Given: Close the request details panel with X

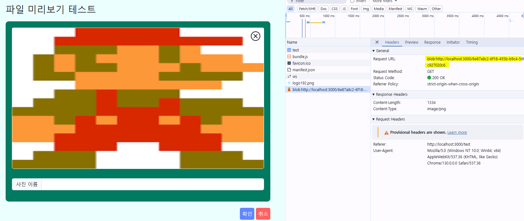Looking at the screenshot, I should [377, 42].
